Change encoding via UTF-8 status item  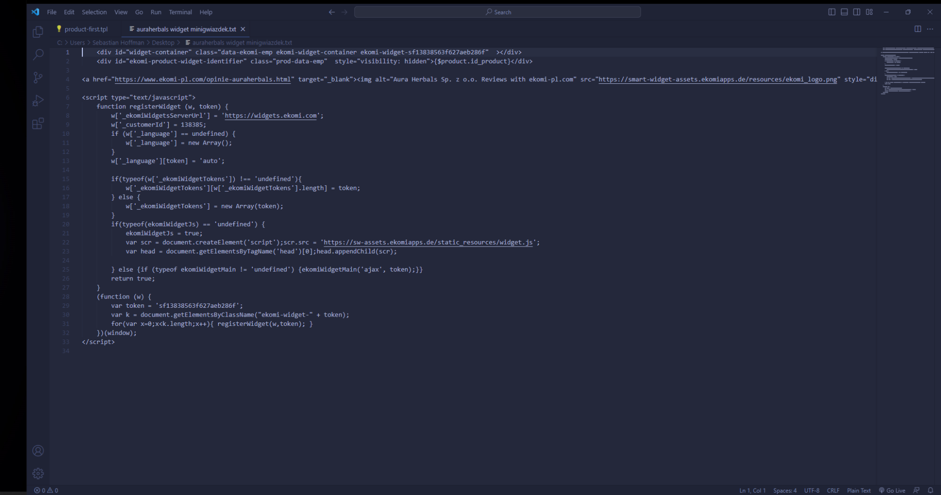(x=812, y=491)
